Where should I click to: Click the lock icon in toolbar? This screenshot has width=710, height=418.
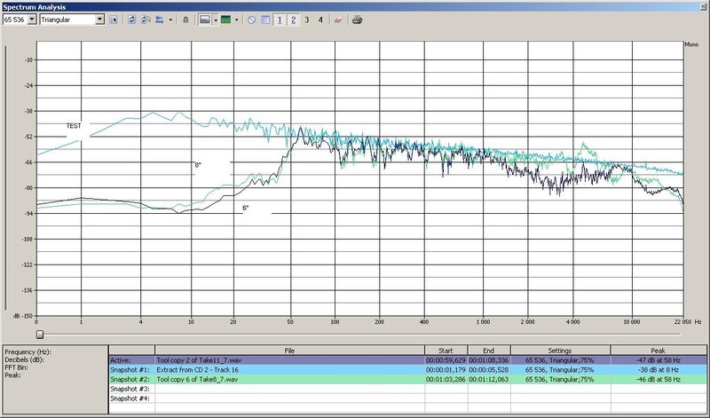click(x=185, y=19)
